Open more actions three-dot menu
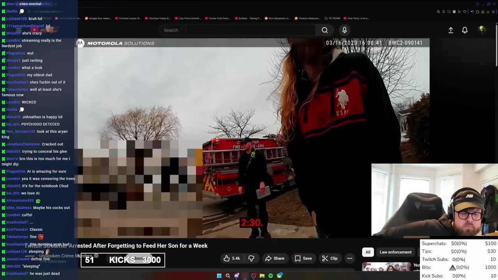498x280 pixels. [x=350, y=258]
